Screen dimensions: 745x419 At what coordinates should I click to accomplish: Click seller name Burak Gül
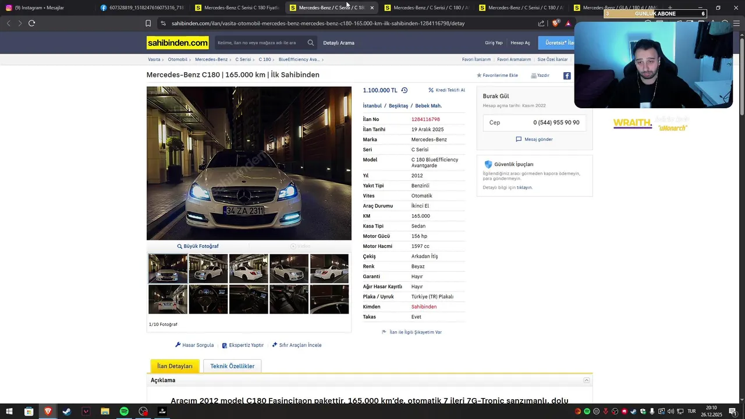(496, 96)
